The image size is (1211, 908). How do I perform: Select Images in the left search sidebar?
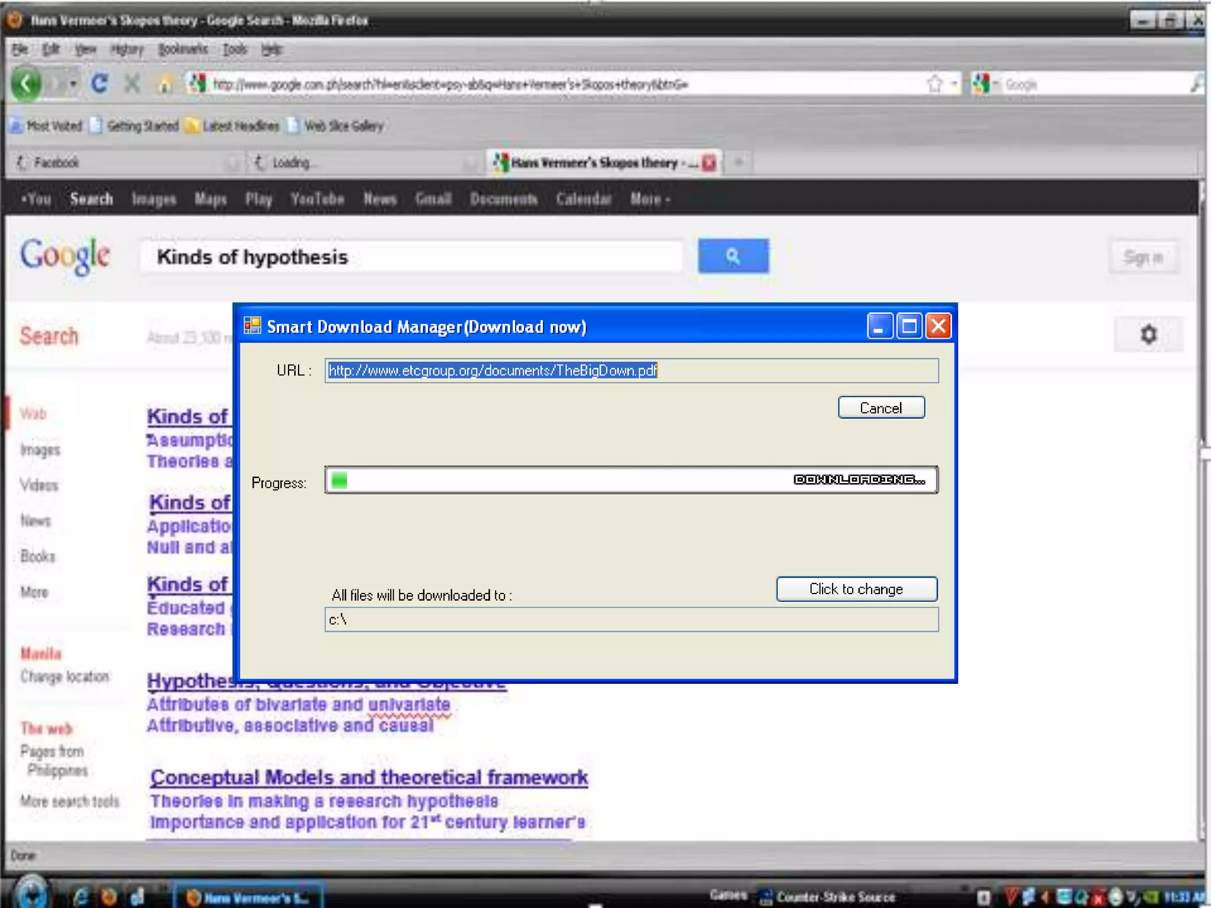tap(40, 450)
